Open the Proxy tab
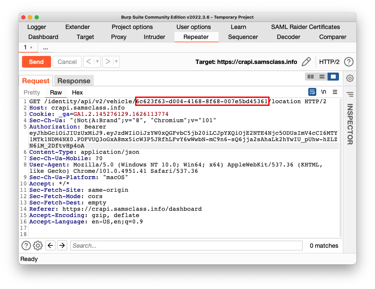 pyautogui.click(x=119, y=37)
